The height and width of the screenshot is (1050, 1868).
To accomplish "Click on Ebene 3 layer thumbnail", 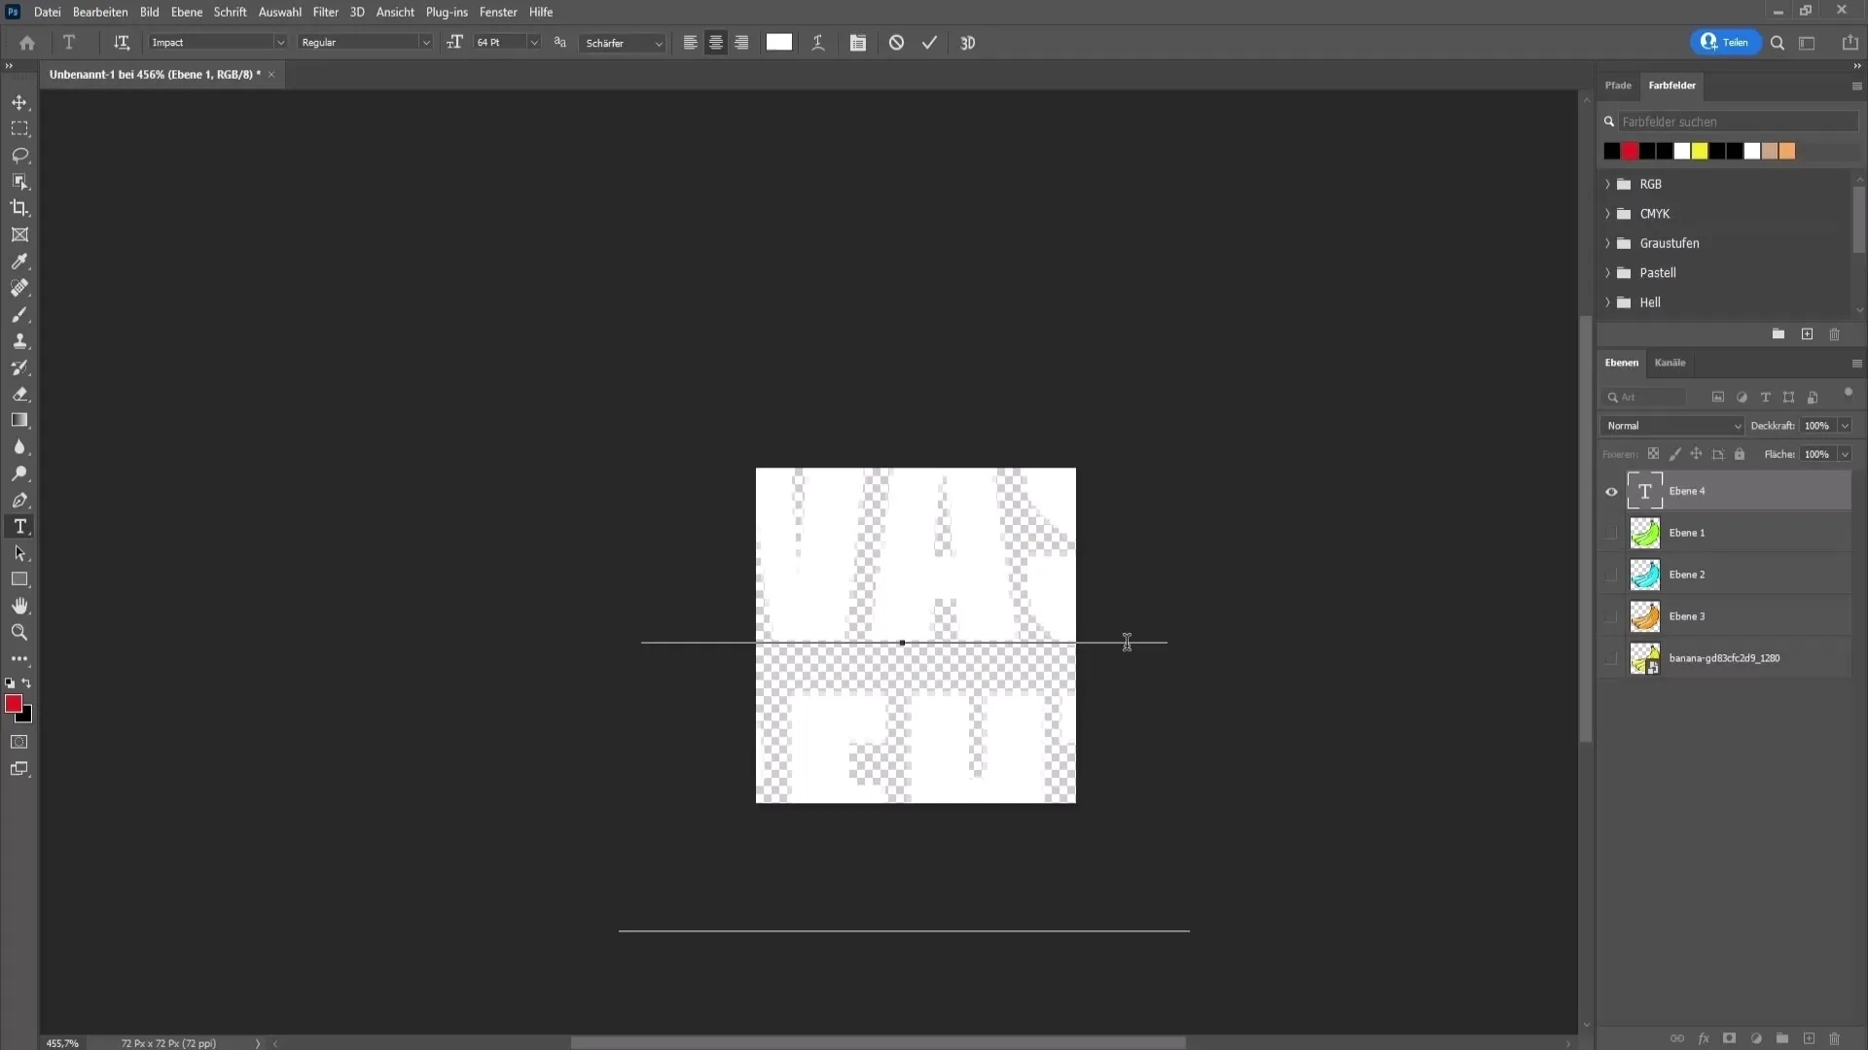I will (x=1646, y=615).
